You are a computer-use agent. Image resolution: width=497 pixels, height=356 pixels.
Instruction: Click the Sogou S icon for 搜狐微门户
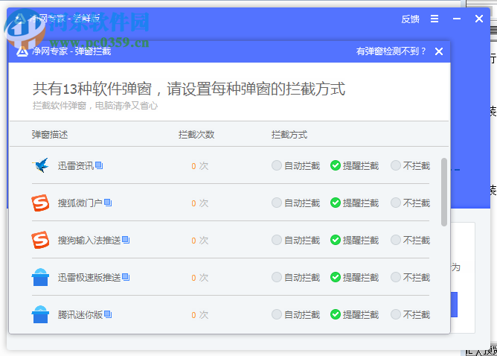click(40, 203)
